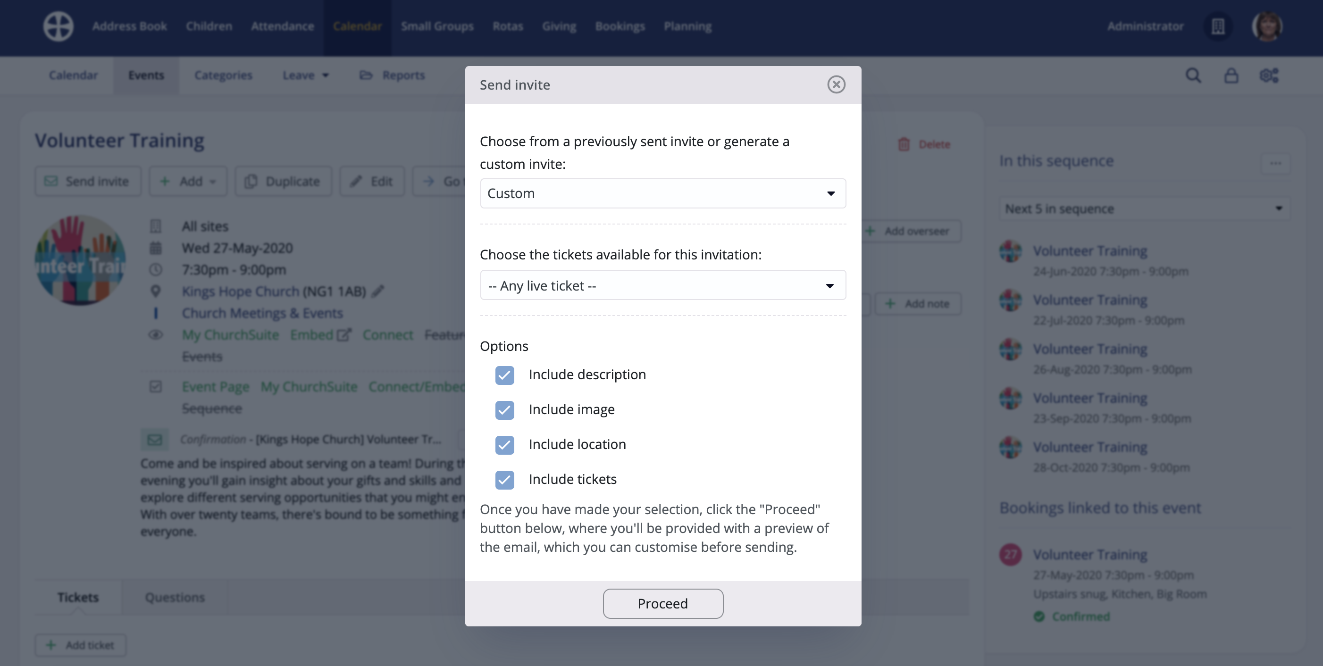Switch to the Questions tab
The image size is (1323, 666).
pyautogui.click(x=175, y=597)
